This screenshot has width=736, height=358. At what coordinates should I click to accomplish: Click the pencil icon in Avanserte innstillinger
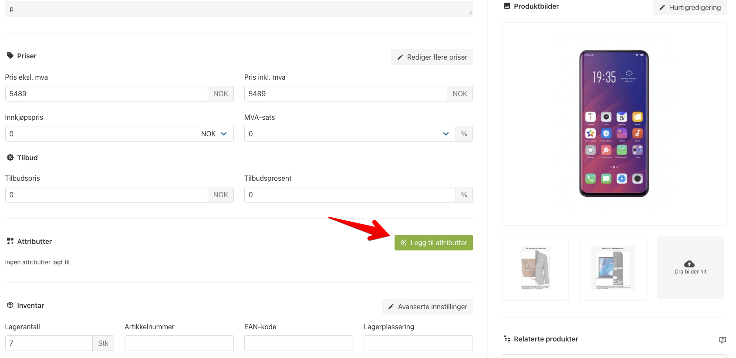[391, 307]
